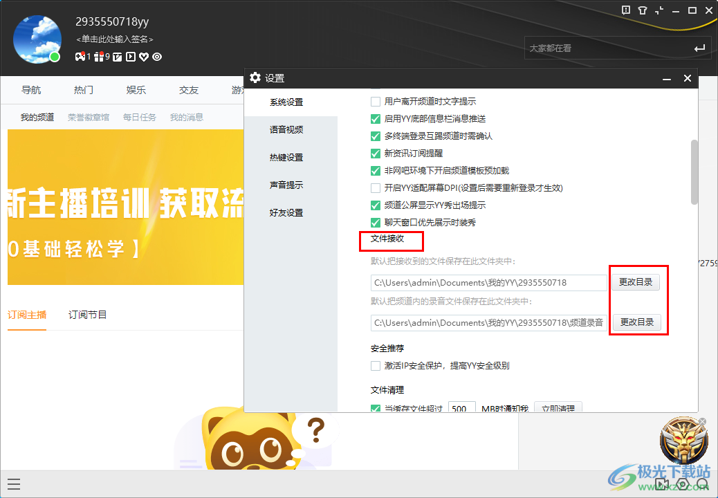718x498 pixels.
Task: Click the settings gear icon in dialog title
Action: [255, 77]
